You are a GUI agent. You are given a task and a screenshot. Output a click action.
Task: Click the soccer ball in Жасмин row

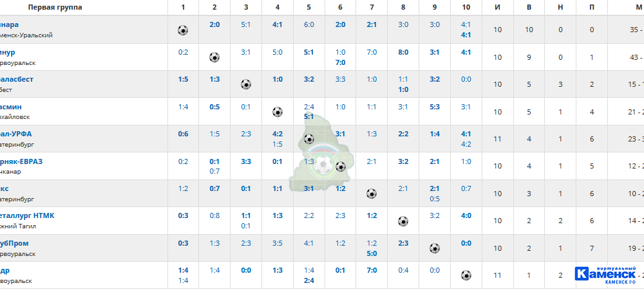coord(277,112)
